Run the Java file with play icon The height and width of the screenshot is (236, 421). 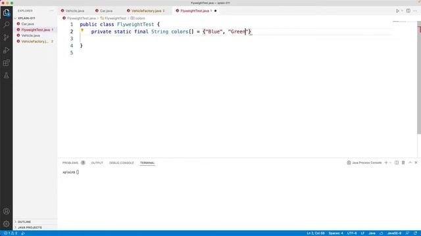click(x=397, y=10)
